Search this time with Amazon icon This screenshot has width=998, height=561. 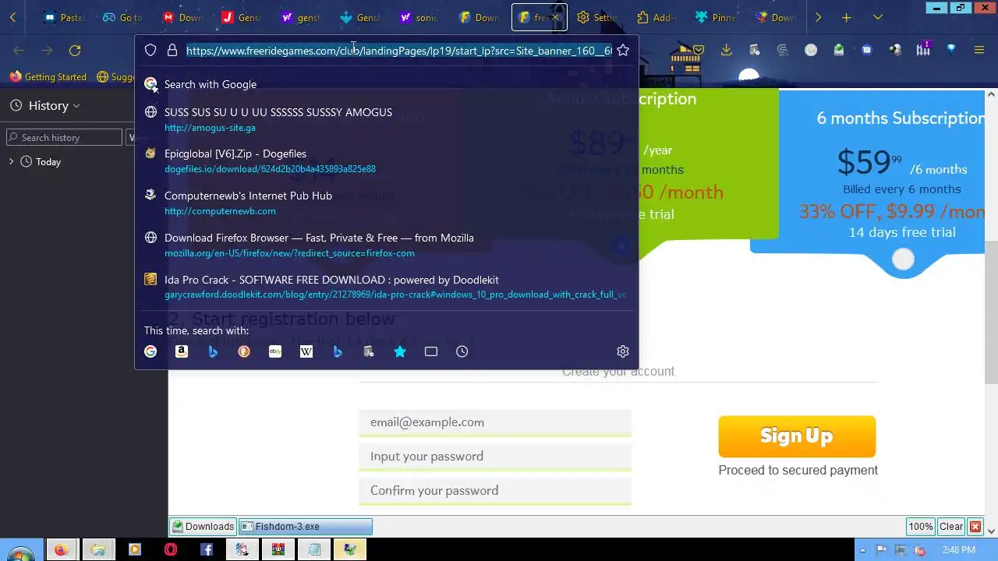182,351
